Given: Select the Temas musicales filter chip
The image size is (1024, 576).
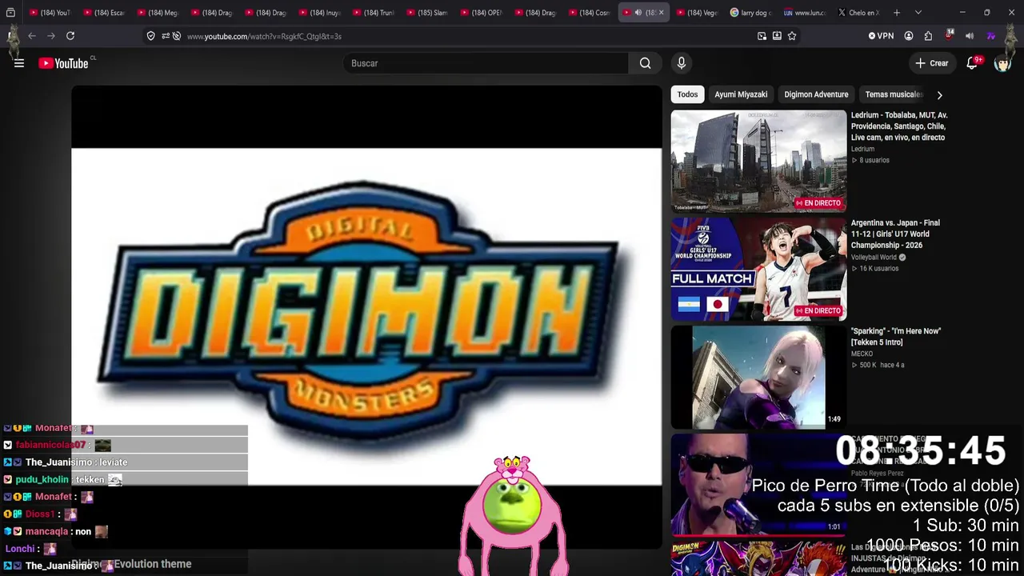Looking at the screenshot, I should pos(893,94).
